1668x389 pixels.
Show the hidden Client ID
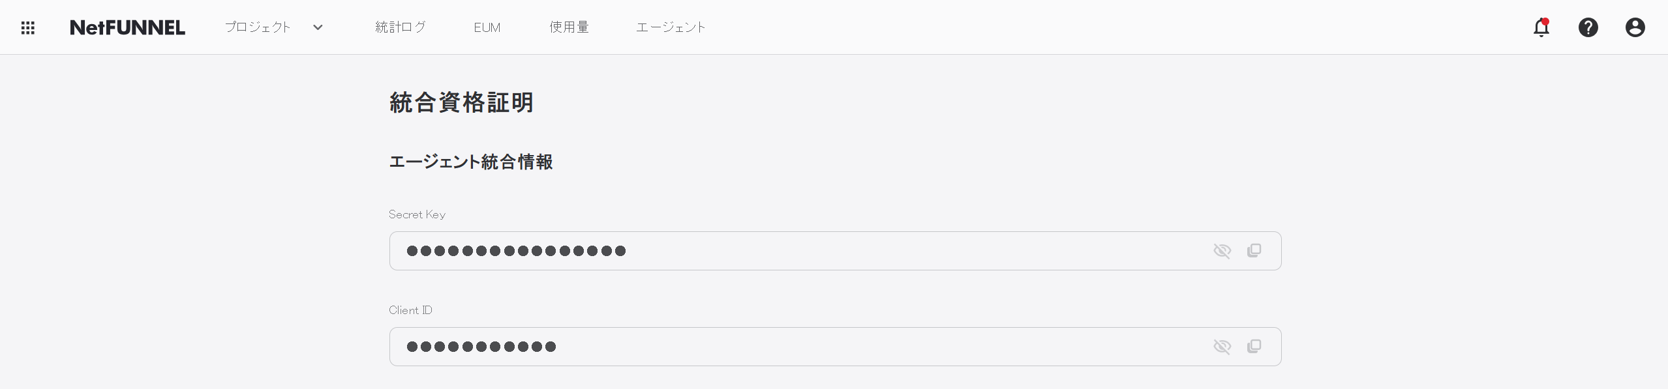point(1223,346)
